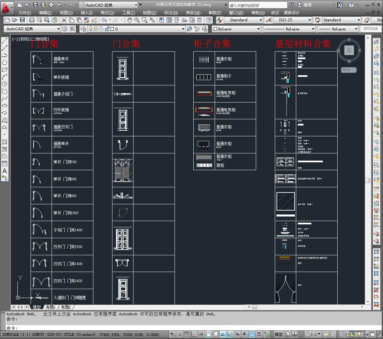Click the keyword search input field
383x339 pixels.
[258, 5]
